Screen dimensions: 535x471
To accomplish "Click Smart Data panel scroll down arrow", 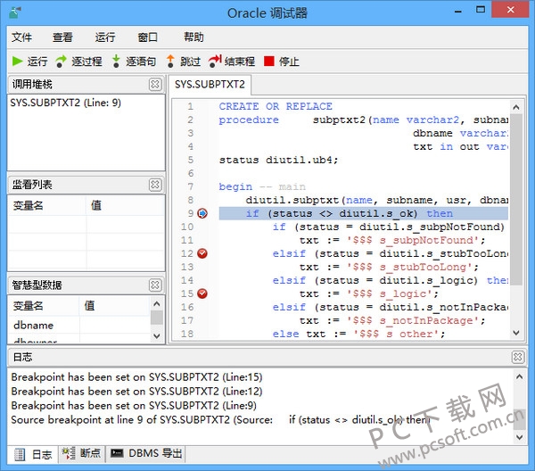I will pyautogui.click(x=157, y=335).
